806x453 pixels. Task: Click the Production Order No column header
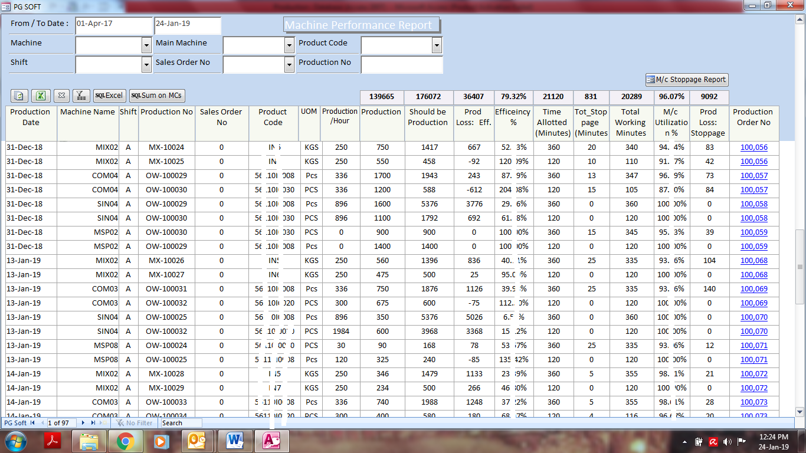click(x=753, y=123)
